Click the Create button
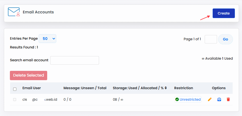Image resolution: width=242 pixels, height=116 pixels. 224,13
